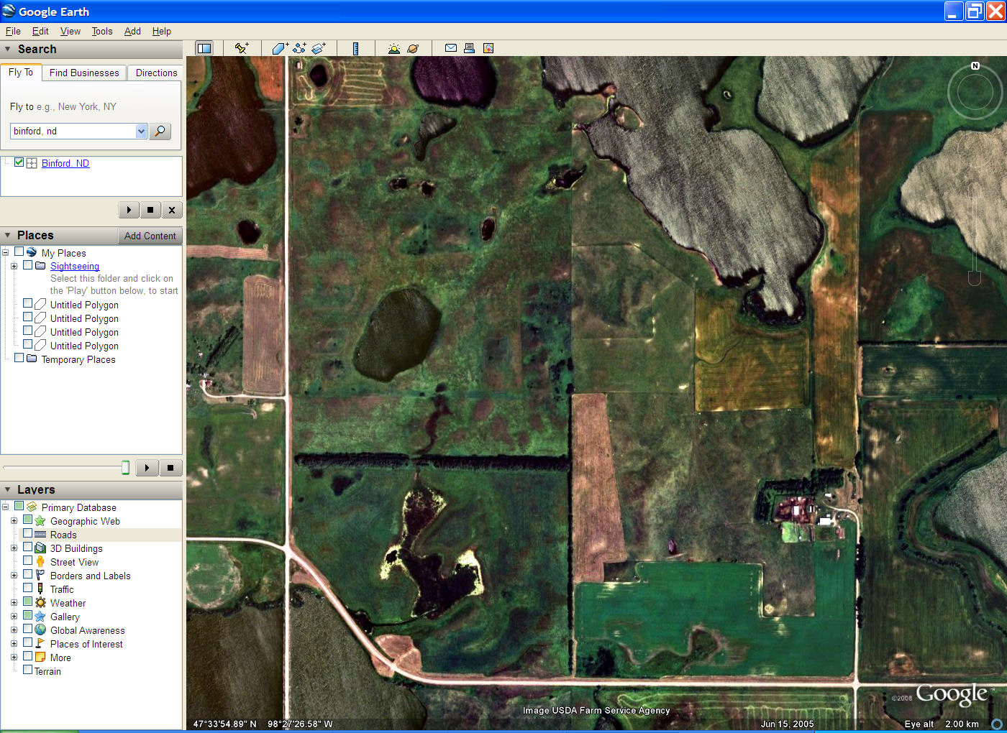
Task: Expand the Geographic Web layer
Action: pyautogui.click(x=14, y=520)
